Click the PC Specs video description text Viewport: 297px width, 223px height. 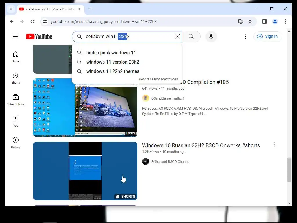tap(205, 111)
